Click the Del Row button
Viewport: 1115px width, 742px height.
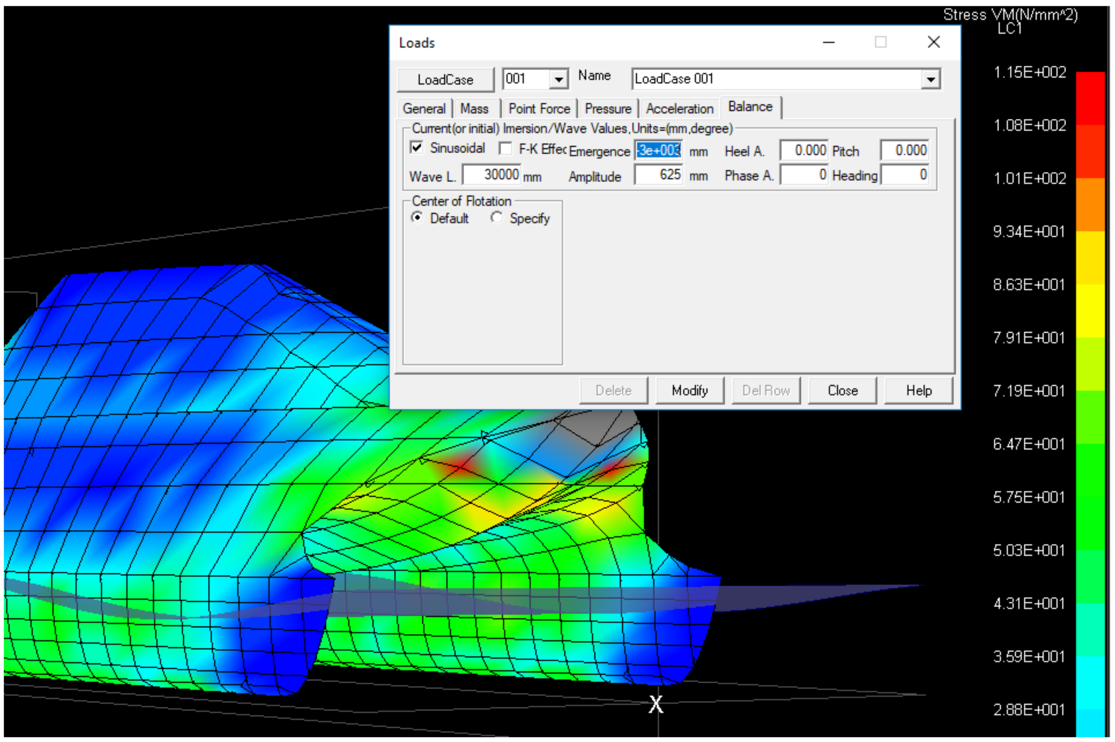(766, 390)
